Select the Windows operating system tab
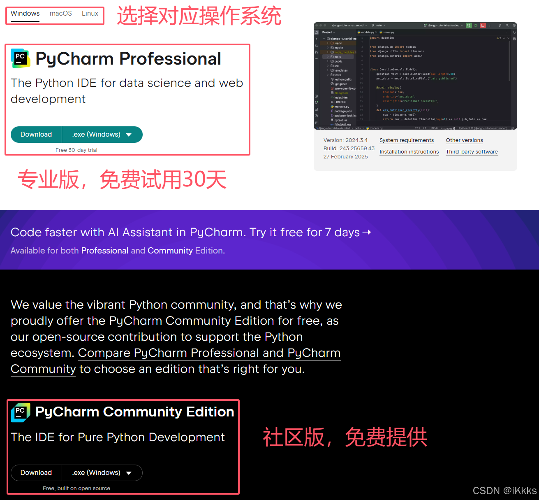539x500 pixels. click(25, 13)
